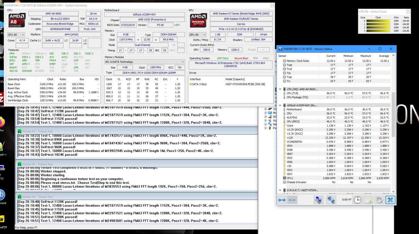The width and height of the screenshot is (419, 234).
Task: Select the CPU Package (TSI) sensor row
Action: point(334,97)
